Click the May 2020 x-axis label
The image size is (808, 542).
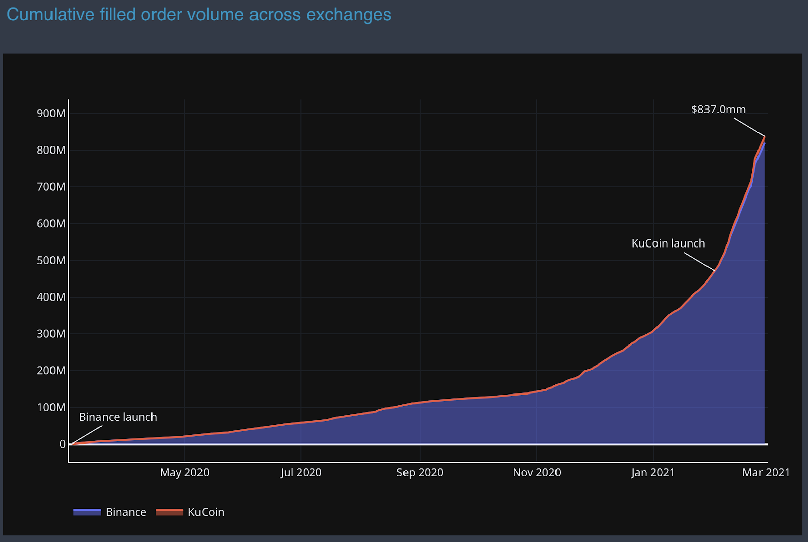pyautogui.click(x=184, y=473)
